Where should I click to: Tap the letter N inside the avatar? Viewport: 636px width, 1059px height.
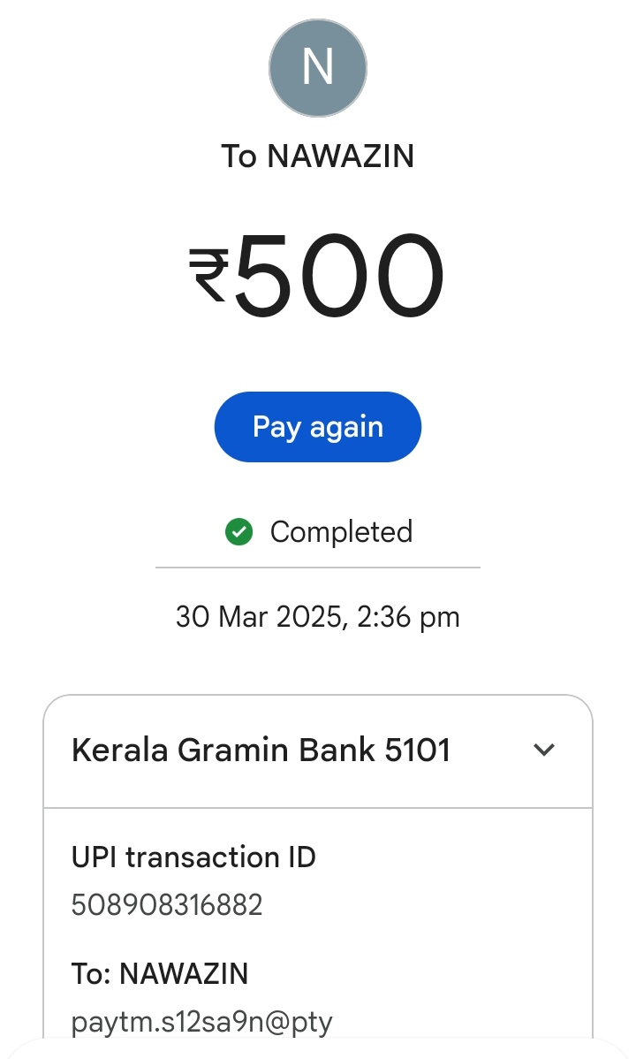pyautogui.click(x=318, y=67)
